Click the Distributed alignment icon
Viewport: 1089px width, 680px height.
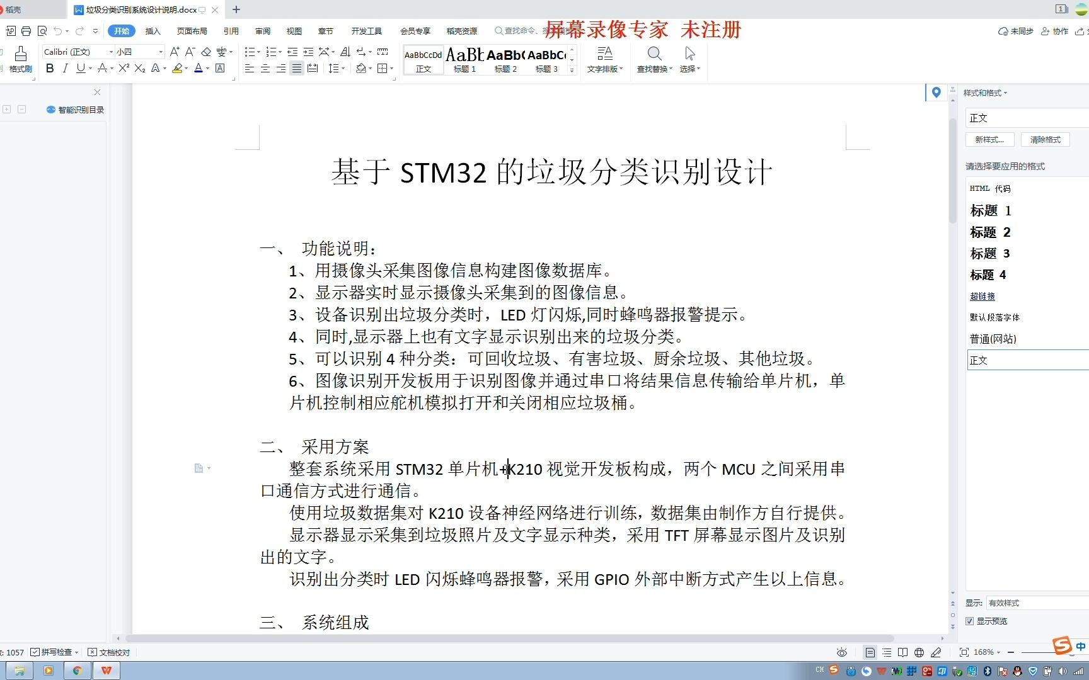click(x=313, y=68)
